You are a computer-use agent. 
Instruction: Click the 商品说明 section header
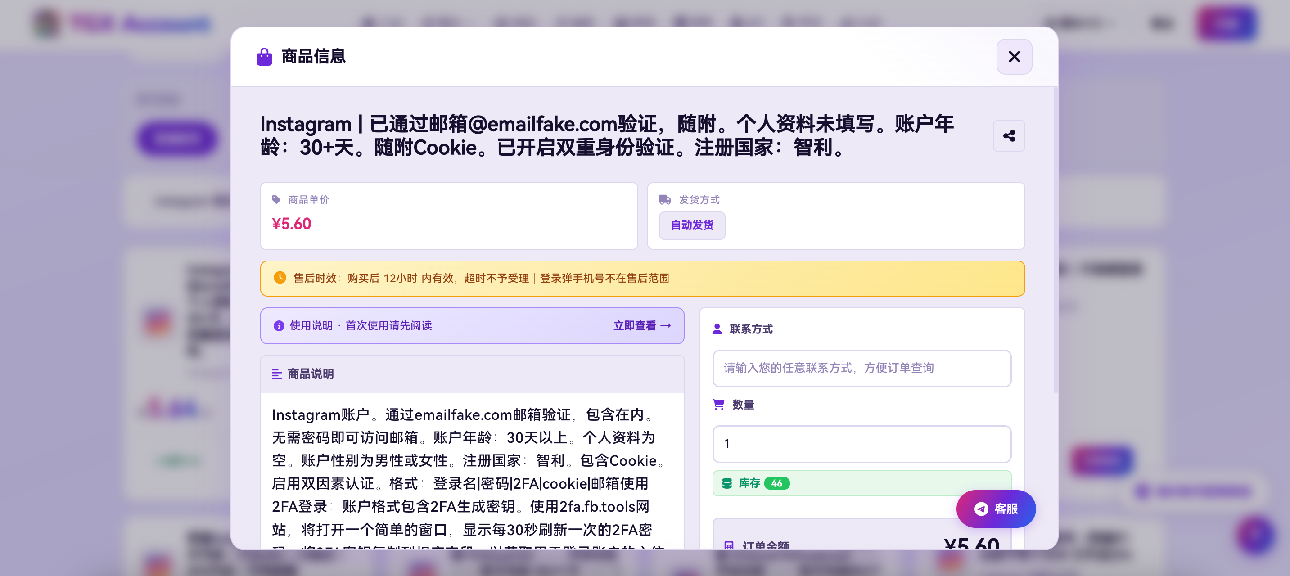coord(310,373)
